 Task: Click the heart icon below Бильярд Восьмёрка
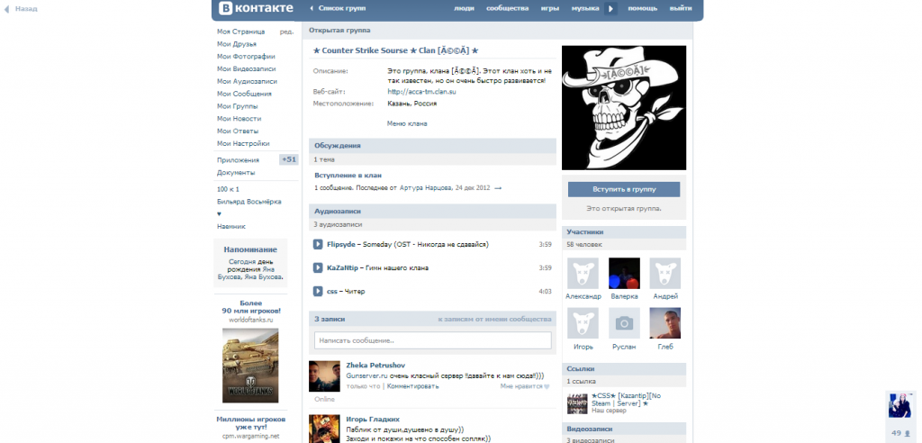(x=219, y=214)
